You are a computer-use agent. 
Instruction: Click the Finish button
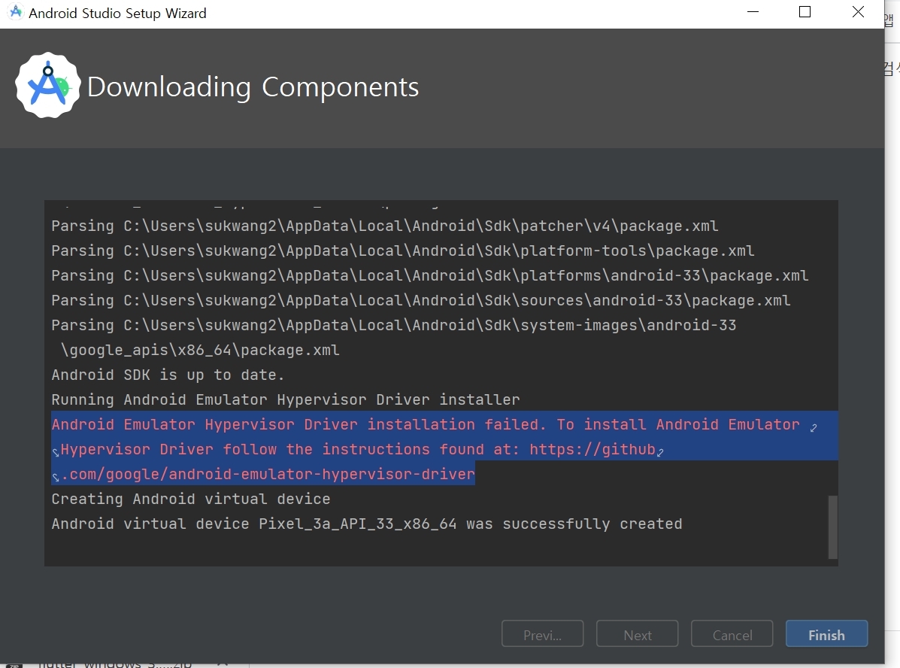tap(826, 634)
